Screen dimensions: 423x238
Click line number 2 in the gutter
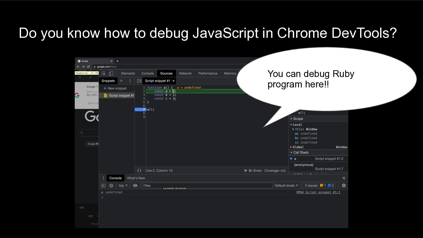click(x=144, y=91)
